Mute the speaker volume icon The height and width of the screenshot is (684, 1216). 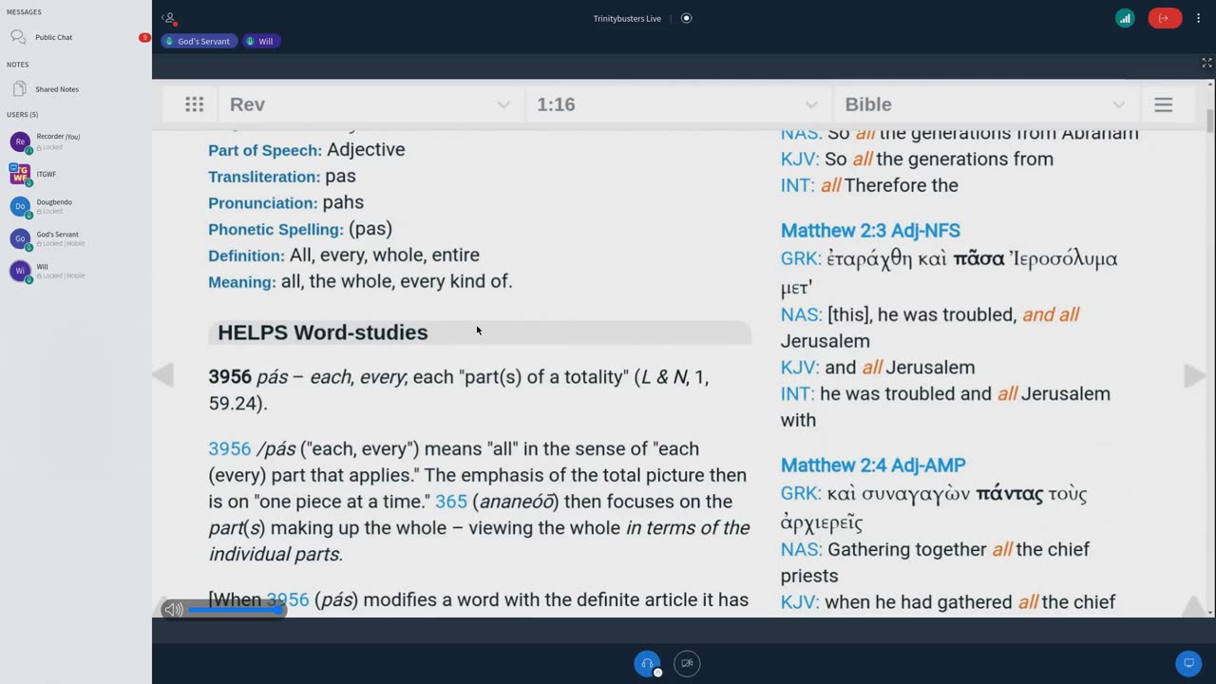173,610
